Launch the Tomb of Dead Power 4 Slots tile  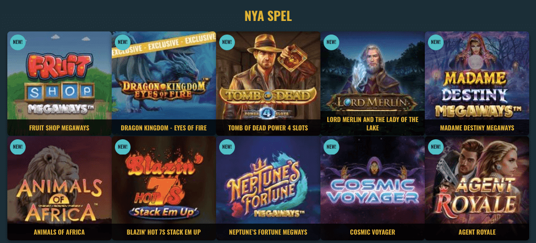point(268,83)
